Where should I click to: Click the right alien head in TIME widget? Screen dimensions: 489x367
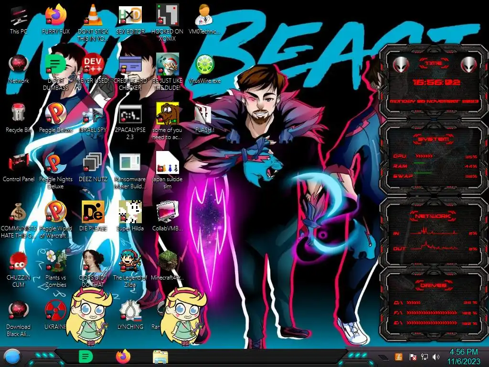(469, 65)
